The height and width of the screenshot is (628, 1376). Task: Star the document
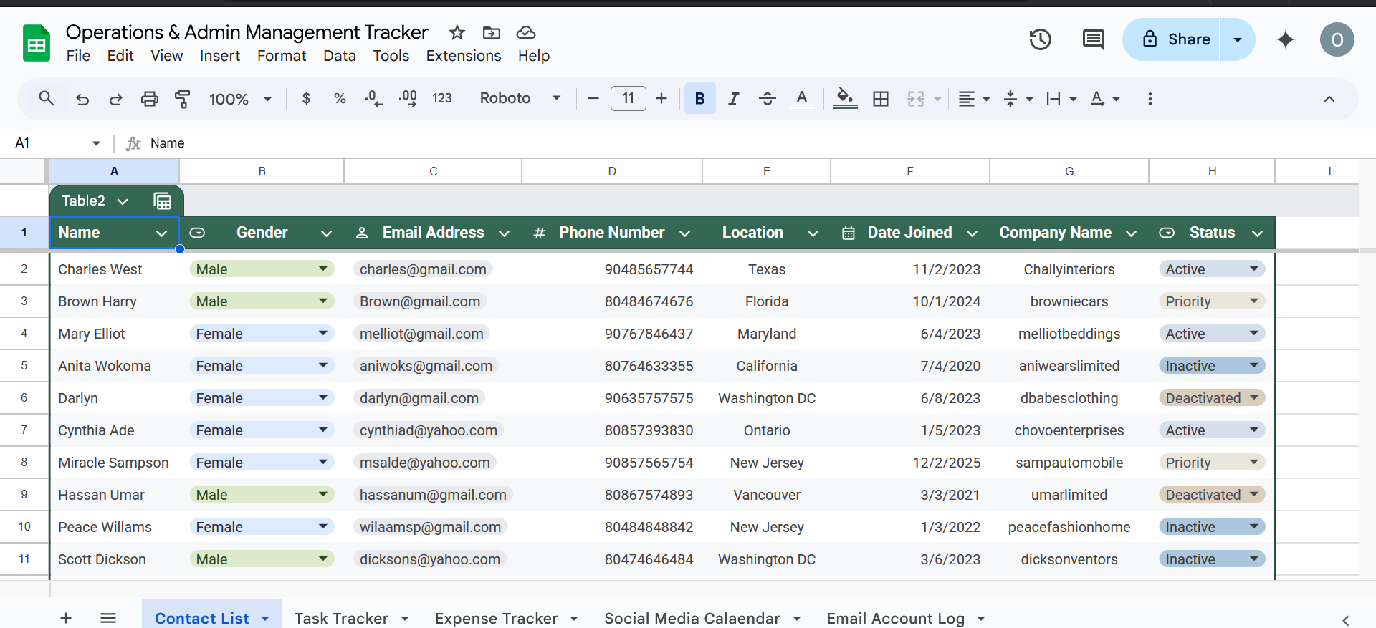457,32
